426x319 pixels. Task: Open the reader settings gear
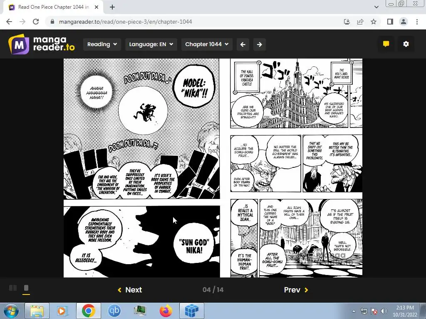point(406,44)
